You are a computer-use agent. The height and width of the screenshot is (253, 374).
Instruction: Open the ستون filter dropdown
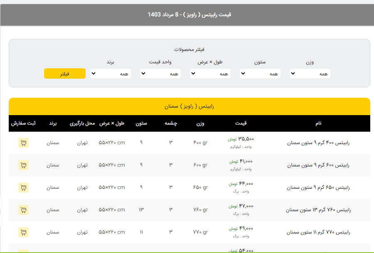[260, 74]
